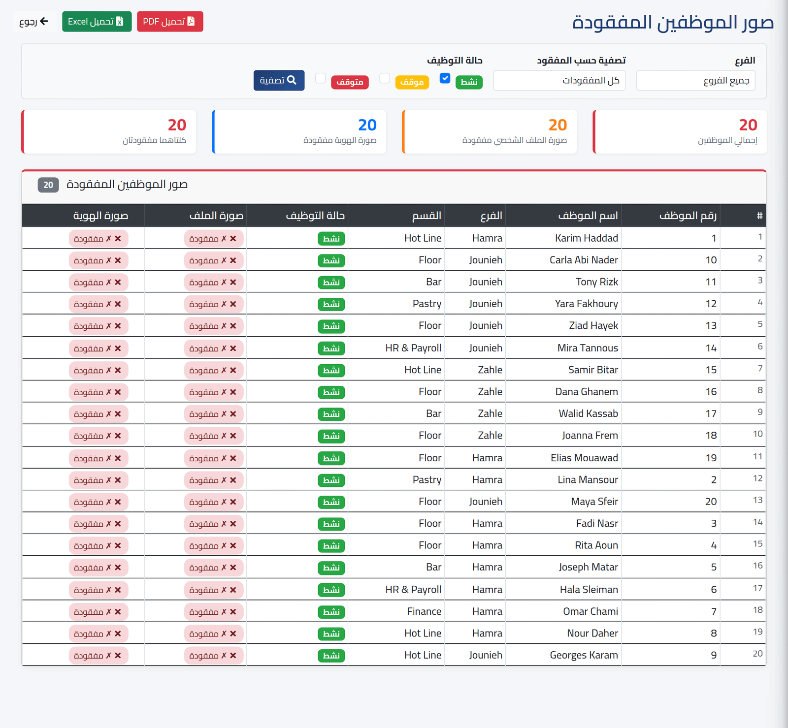Viewport: 788px width, 728px height.
Task: Click the PDF download button
Action: [170, 22]
